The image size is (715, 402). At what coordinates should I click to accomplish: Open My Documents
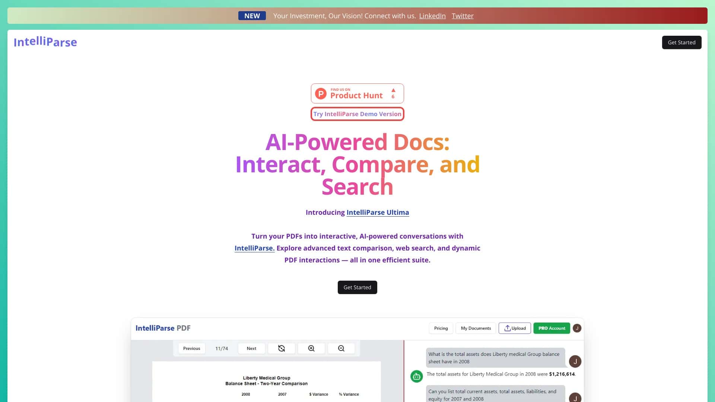click(x=476, y=328)
